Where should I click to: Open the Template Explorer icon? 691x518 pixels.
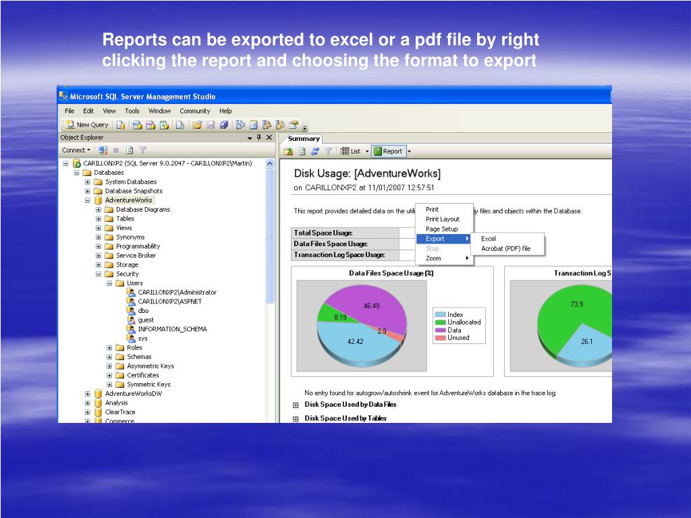coord(280,125)
